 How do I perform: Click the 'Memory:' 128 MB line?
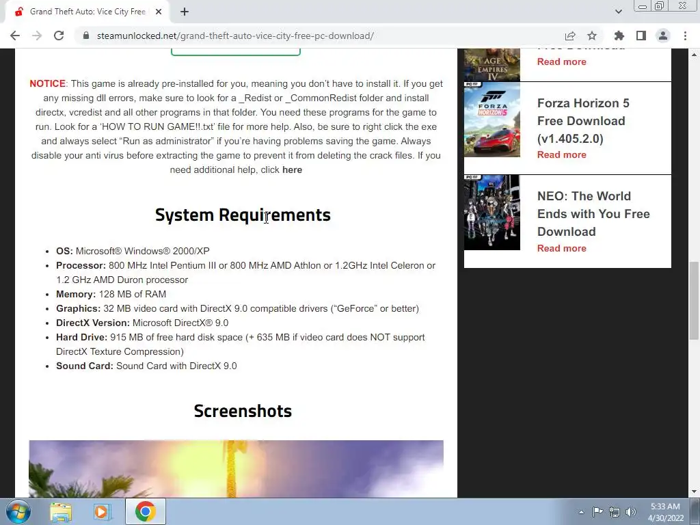(x=111, y=294)
